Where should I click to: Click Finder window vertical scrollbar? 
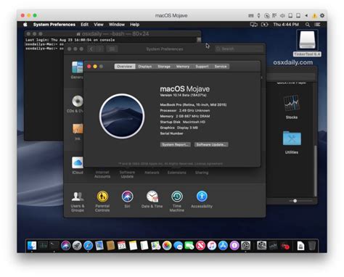[315, 171]
